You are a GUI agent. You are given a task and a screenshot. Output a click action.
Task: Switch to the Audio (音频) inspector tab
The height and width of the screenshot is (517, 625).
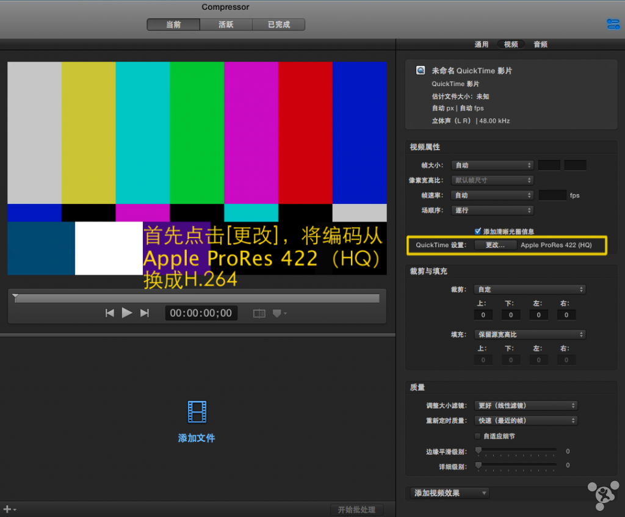pos(540,45)
